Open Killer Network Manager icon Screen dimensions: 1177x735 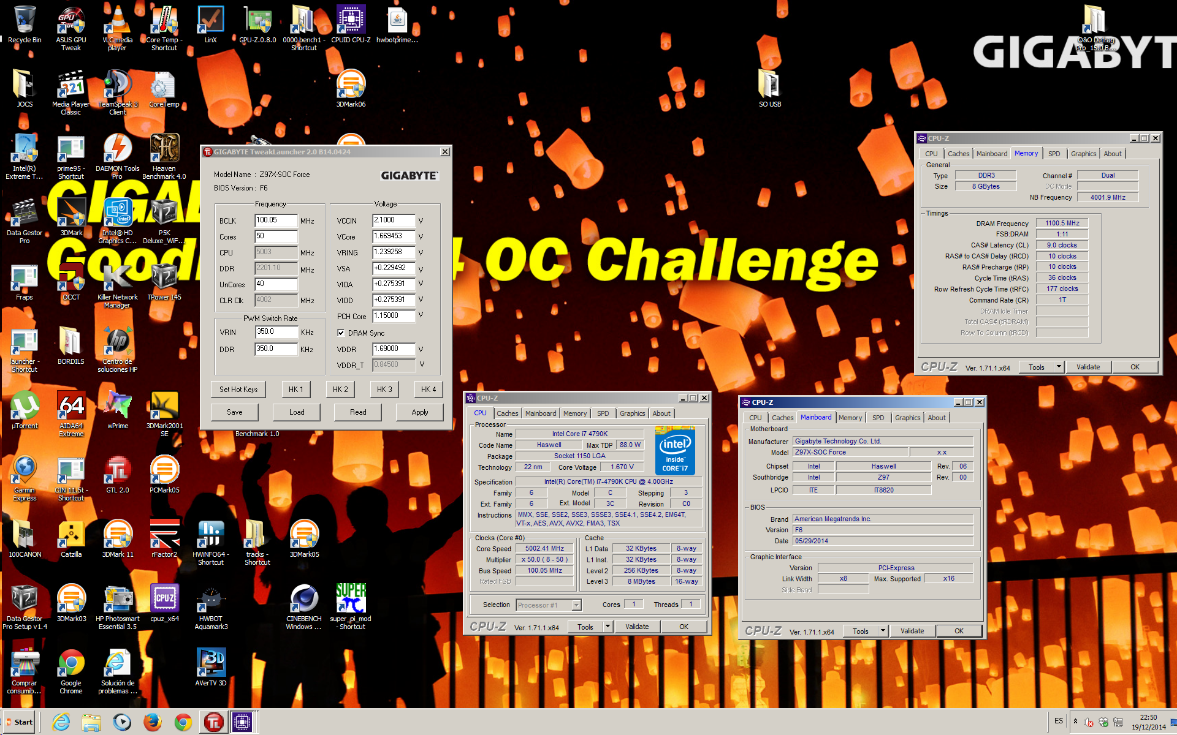118,285
